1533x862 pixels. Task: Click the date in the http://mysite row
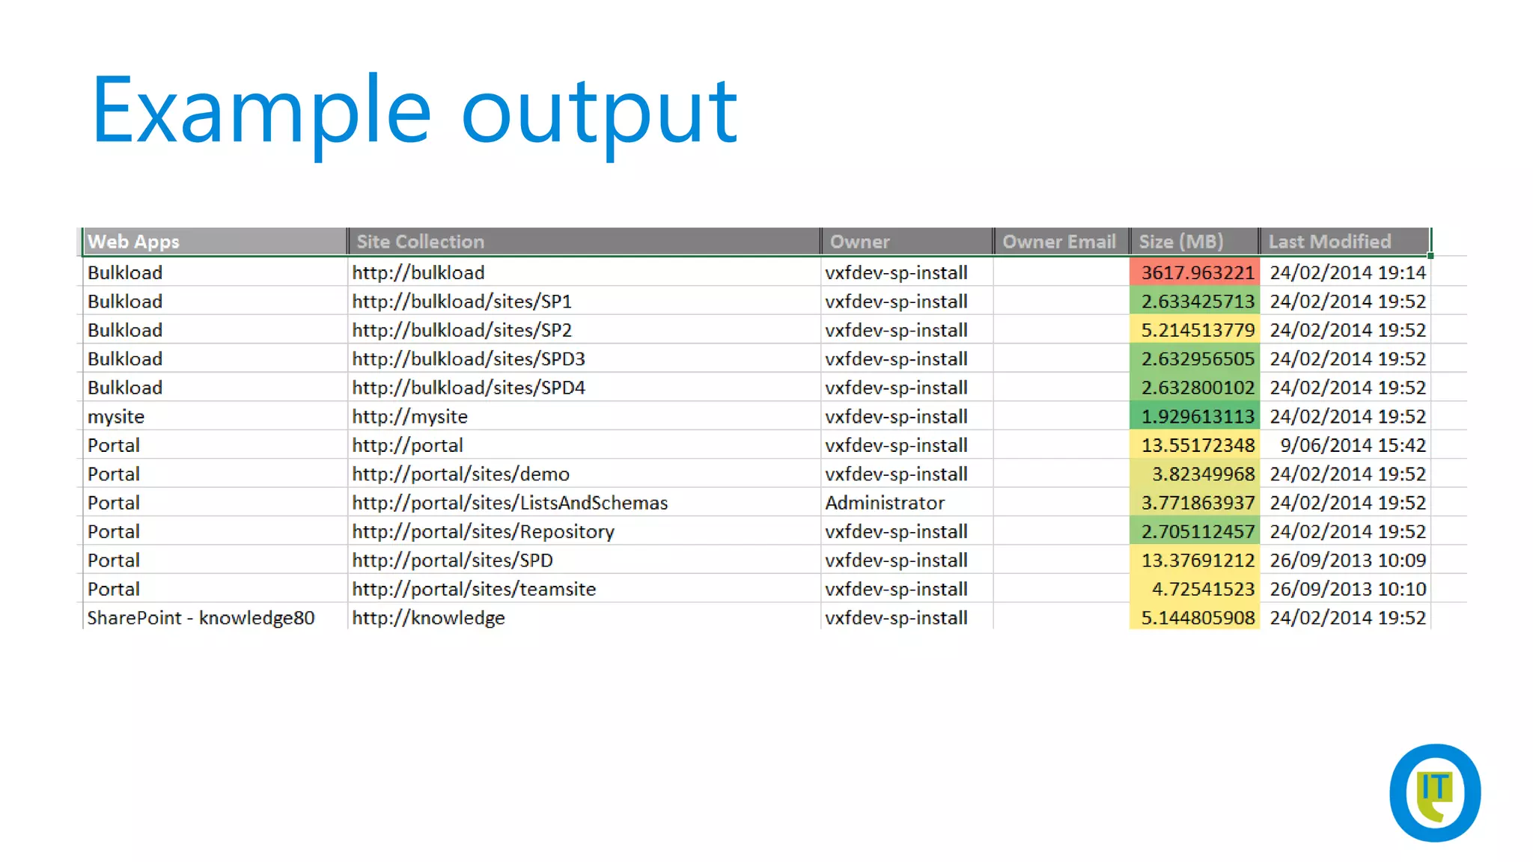pyautogui.click(x=1346, y=417)
